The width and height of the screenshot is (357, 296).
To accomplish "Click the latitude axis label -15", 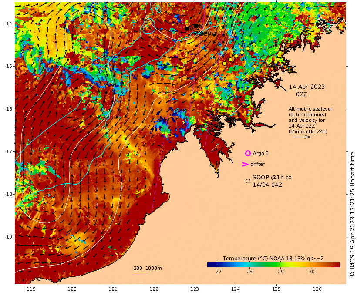I will coord(8,66).
